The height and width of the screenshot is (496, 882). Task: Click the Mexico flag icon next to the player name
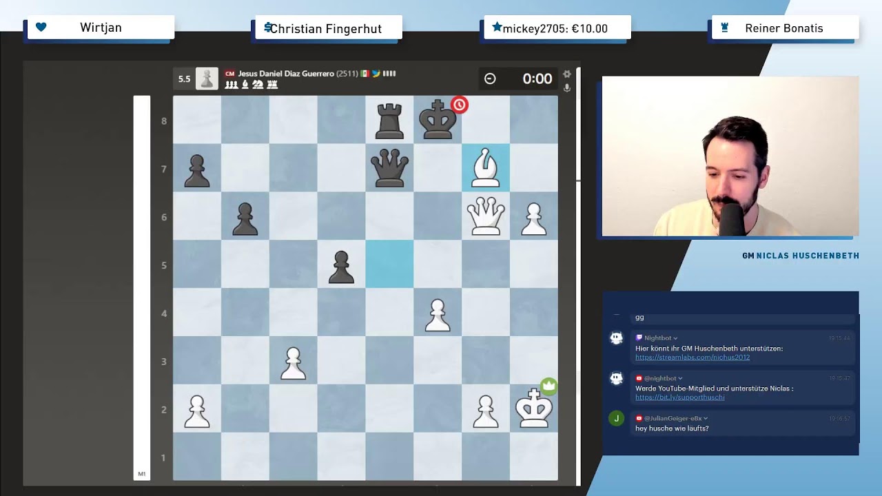pos(365,74)
